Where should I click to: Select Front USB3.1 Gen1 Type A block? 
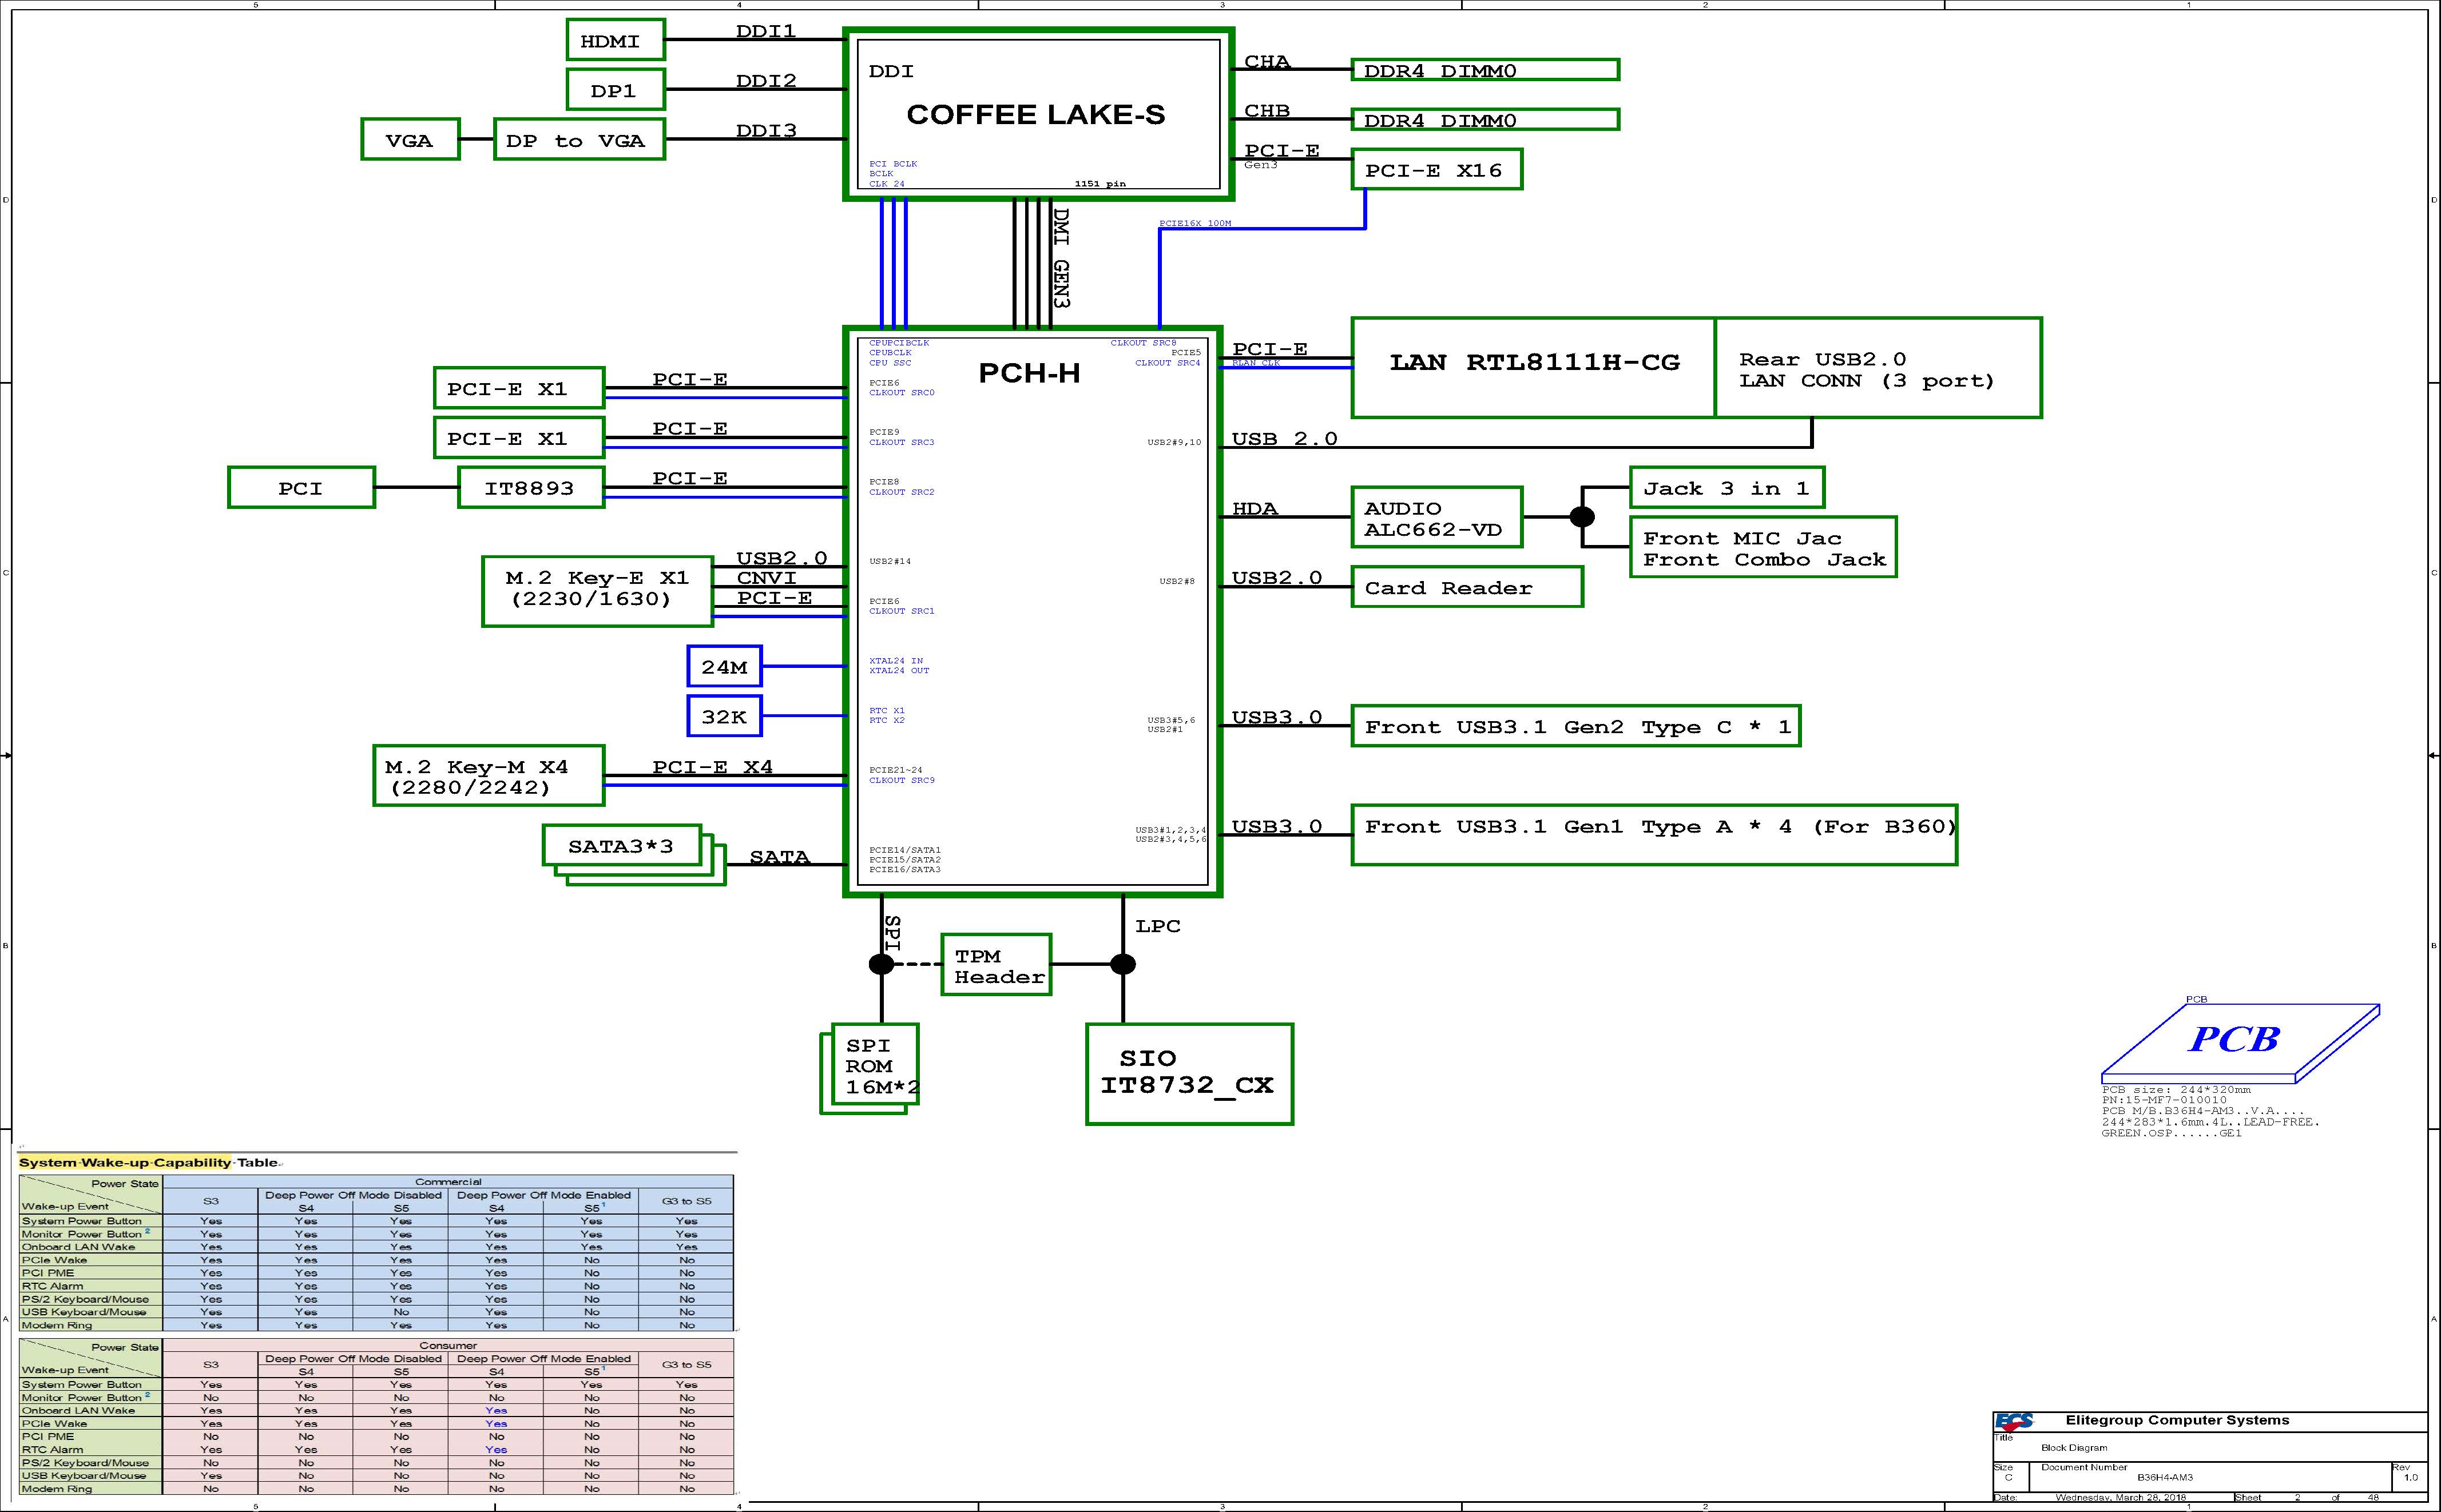coord(1654,835)
